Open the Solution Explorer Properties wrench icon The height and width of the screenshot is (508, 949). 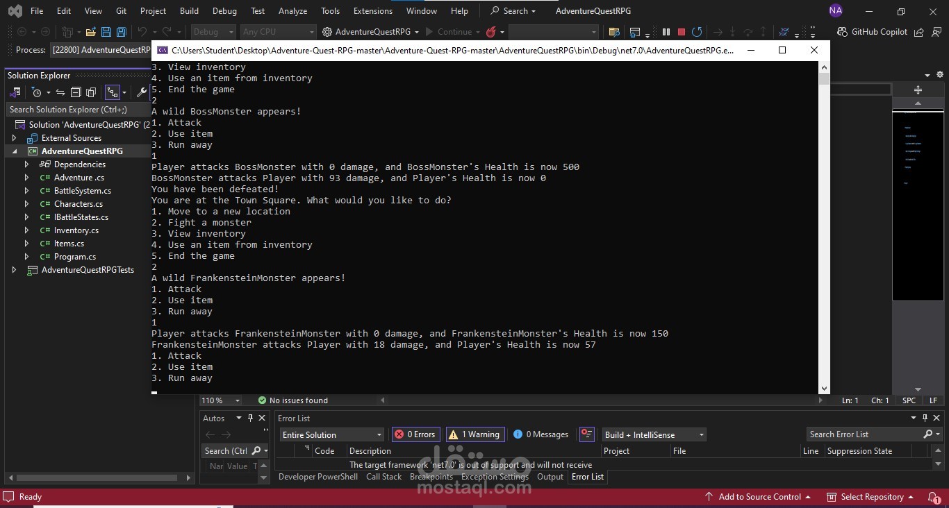(142, 92)
